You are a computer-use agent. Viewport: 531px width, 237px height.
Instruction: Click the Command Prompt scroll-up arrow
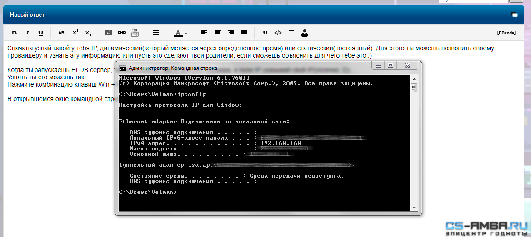coord(414,79)
